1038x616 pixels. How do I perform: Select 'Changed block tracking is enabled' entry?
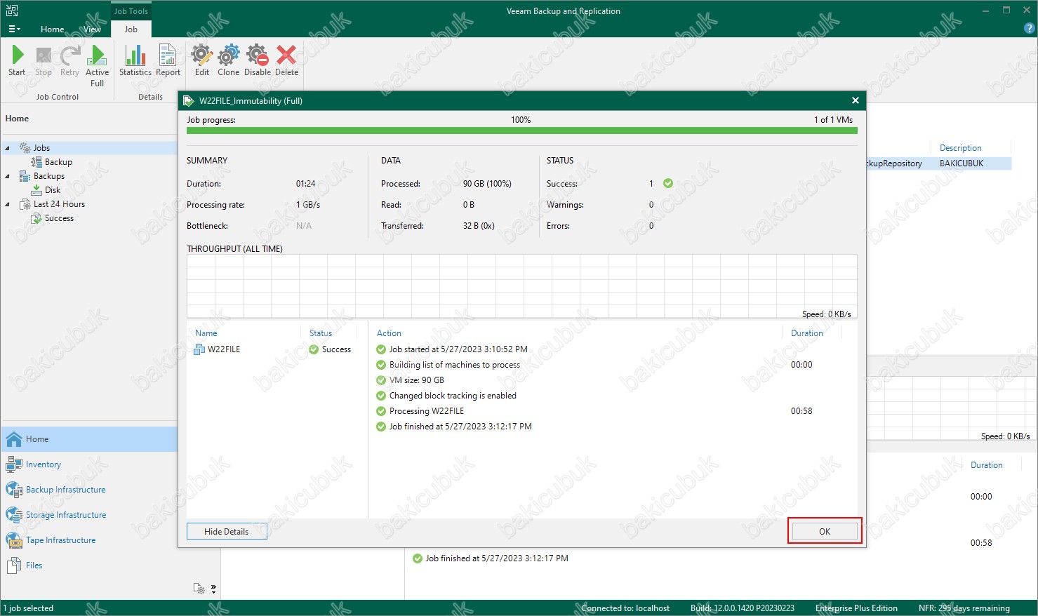(453, 396)
